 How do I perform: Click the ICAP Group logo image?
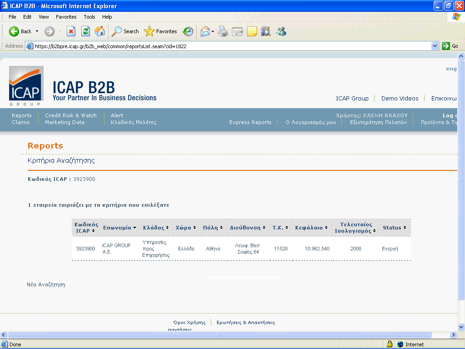pyautogui.click(x=26, y=86)
